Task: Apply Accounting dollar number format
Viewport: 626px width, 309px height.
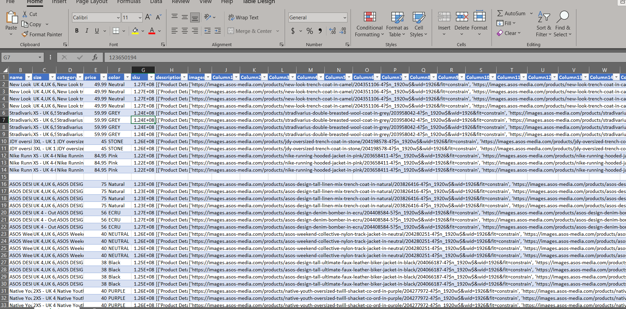Action: point(293,31)
